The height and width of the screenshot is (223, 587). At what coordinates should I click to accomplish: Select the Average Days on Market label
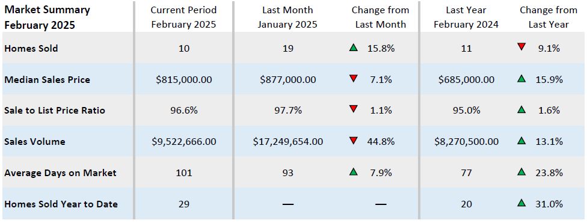point(60,173)
